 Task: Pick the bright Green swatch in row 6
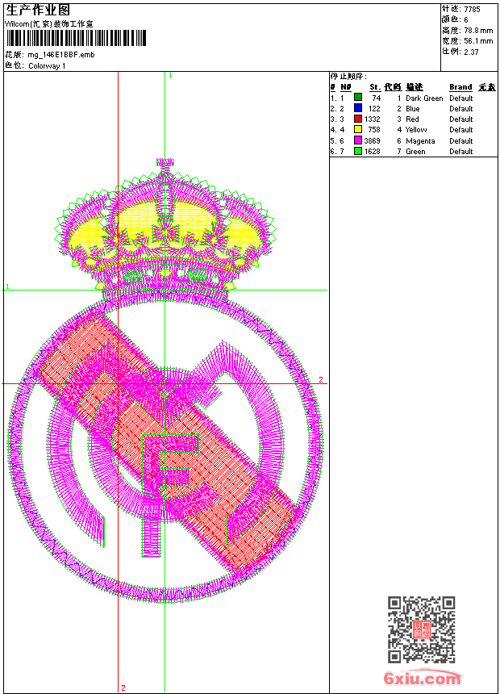point(358,151)
